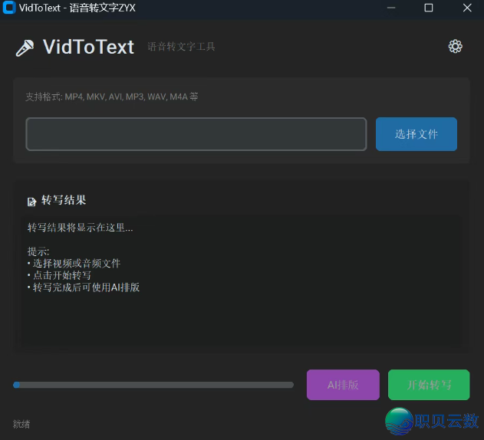Image resolution: width=484 pixels, height=440 pixels.
Task: Click the 支持格式 supported formats label
Action: pos(112,97)
